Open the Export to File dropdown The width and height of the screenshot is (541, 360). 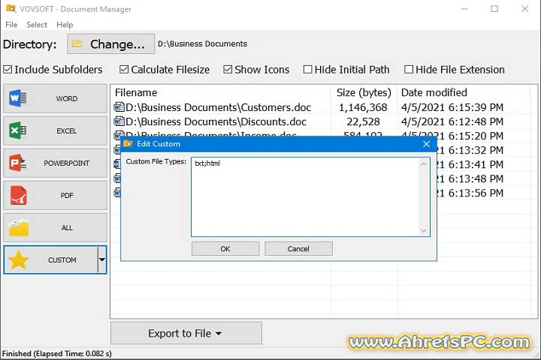(186, 333)
